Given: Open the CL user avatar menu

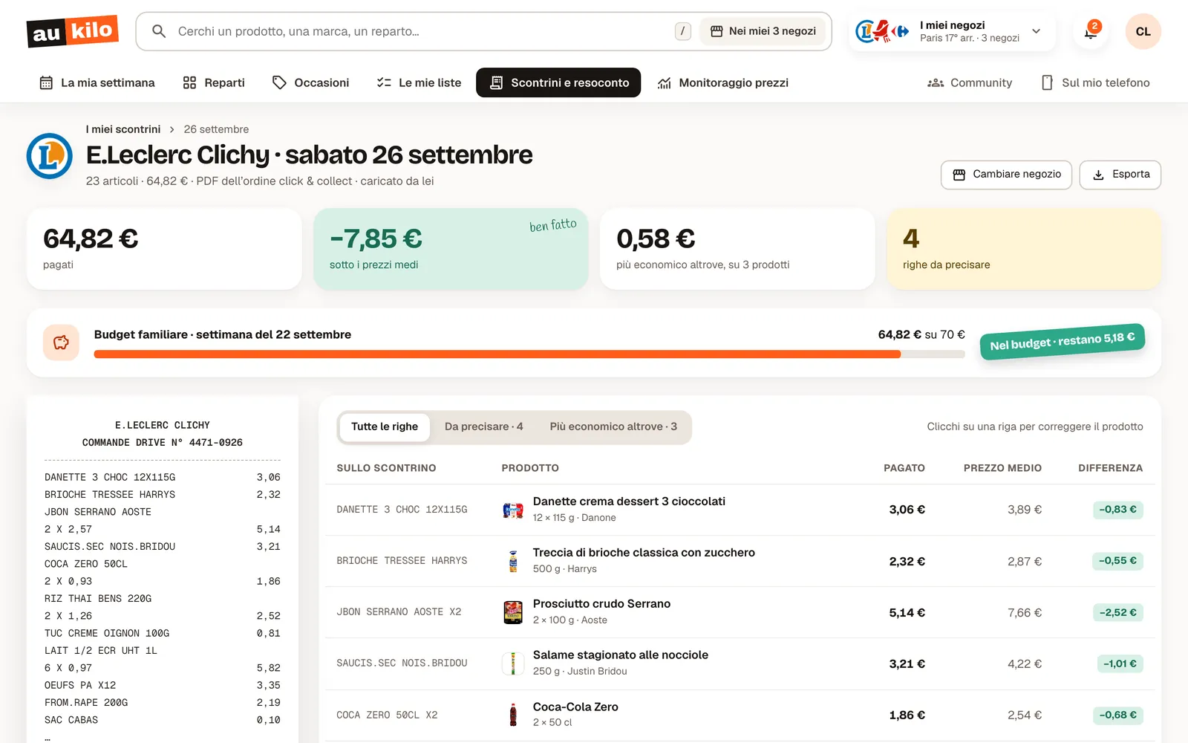Looking at the screenshot, I should click(x=1143, y=31).
